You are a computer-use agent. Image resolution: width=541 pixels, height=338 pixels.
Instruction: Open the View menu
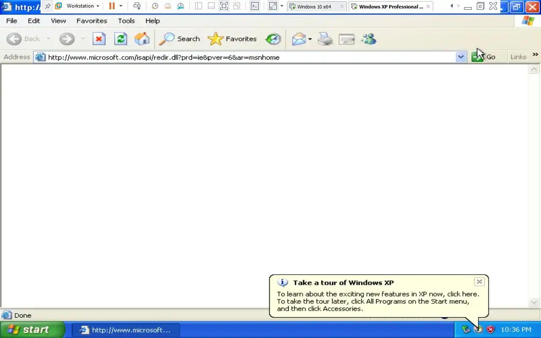pos(58,21)
